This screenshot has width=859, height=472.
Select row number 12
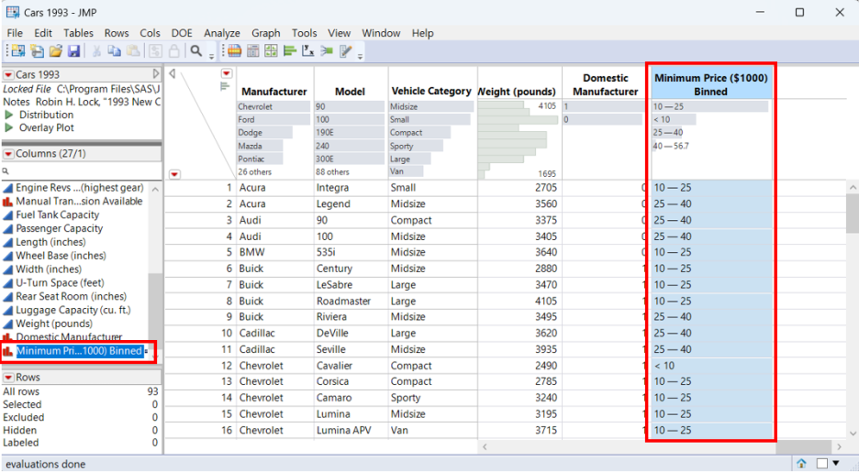pyautogui.click(x=227, y=366)
